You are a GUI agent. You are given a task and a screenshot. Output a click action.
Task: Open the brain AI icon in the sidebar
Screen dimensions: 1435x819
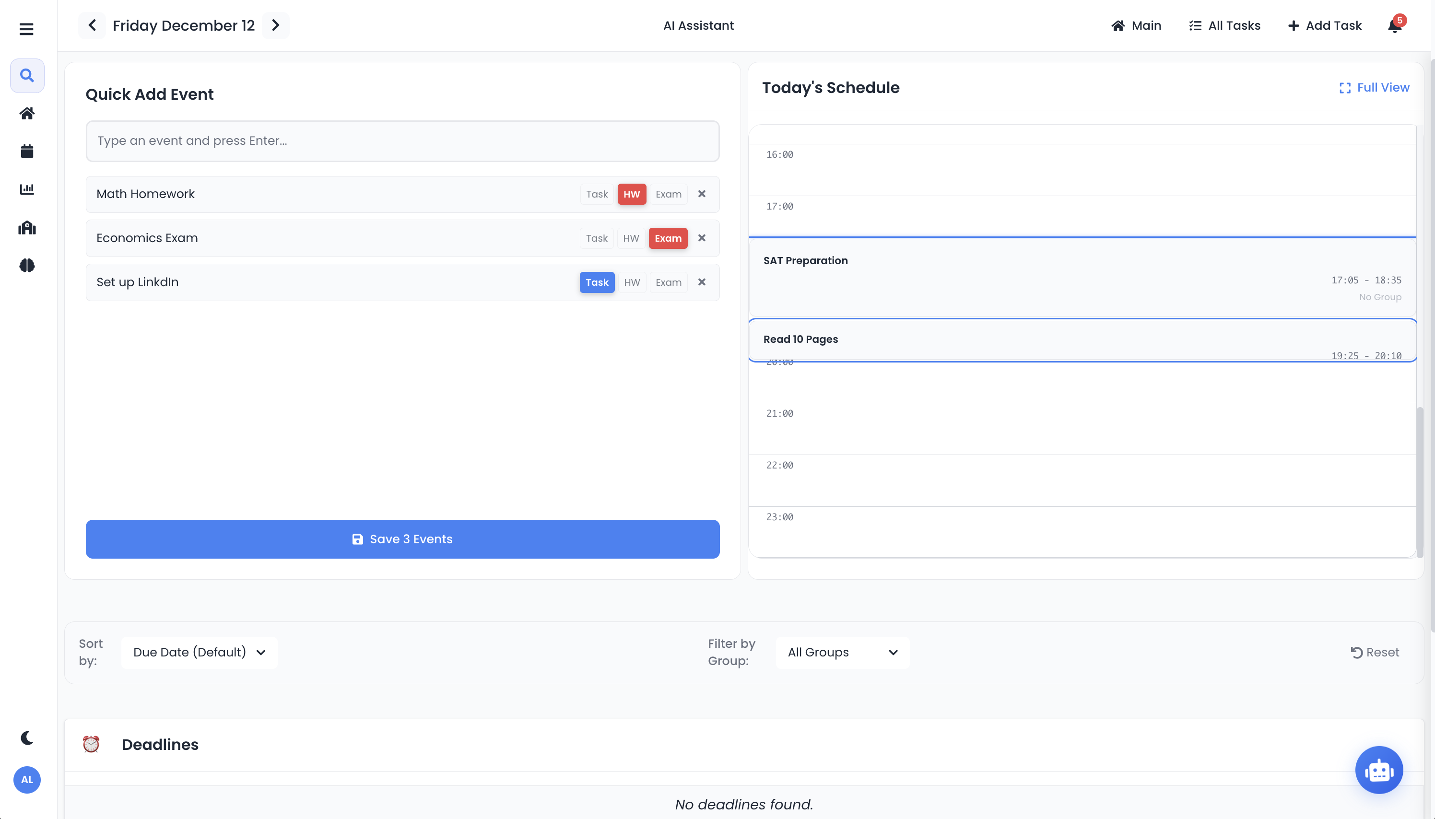(x=26, y=266)
